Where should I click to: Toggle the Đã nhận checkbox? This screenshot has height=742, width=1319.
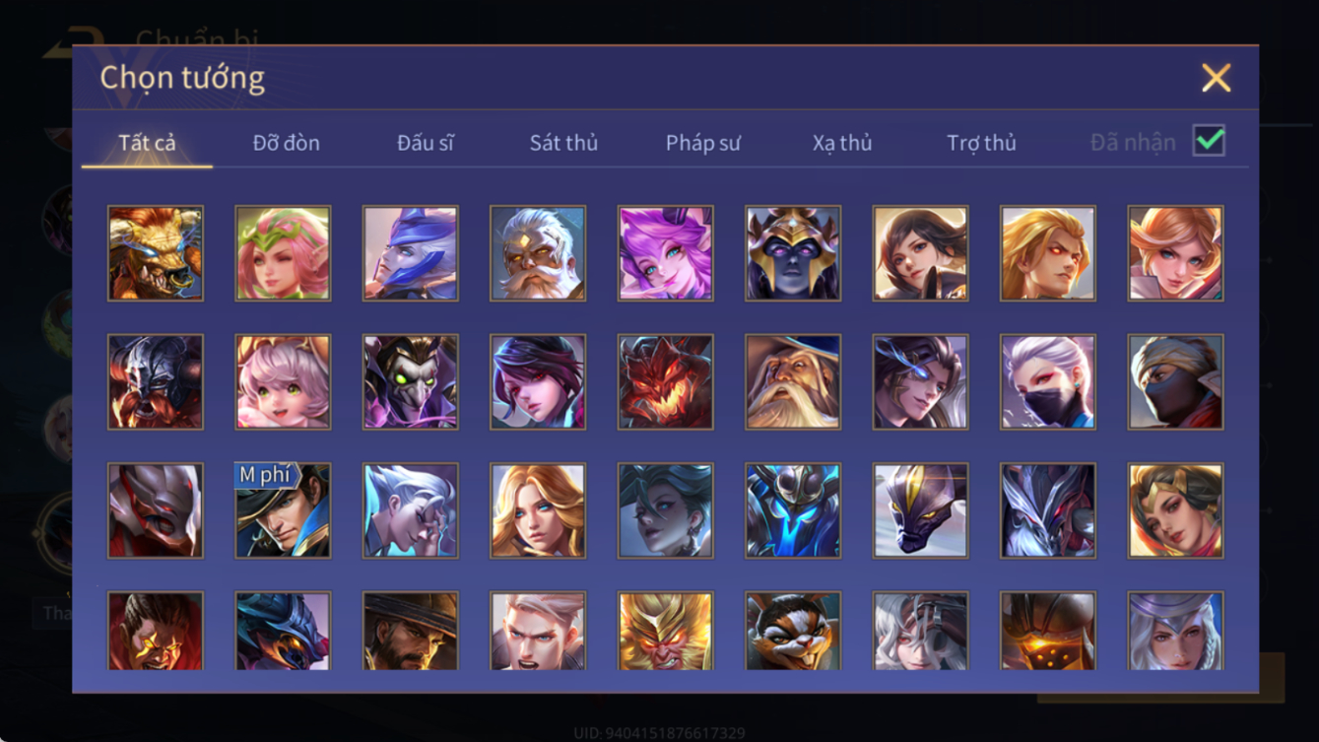point(1209,141)
